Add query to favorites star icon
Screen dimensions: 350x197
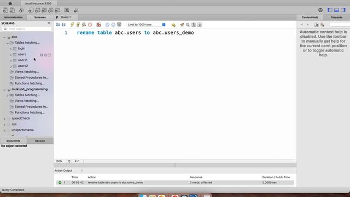click(x=173, y=25)
